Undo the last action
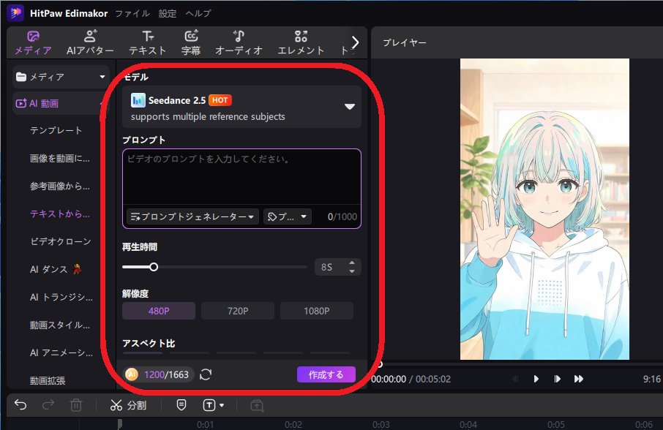Viewport: 663px width, 430px height. click(x=20, y=404)
